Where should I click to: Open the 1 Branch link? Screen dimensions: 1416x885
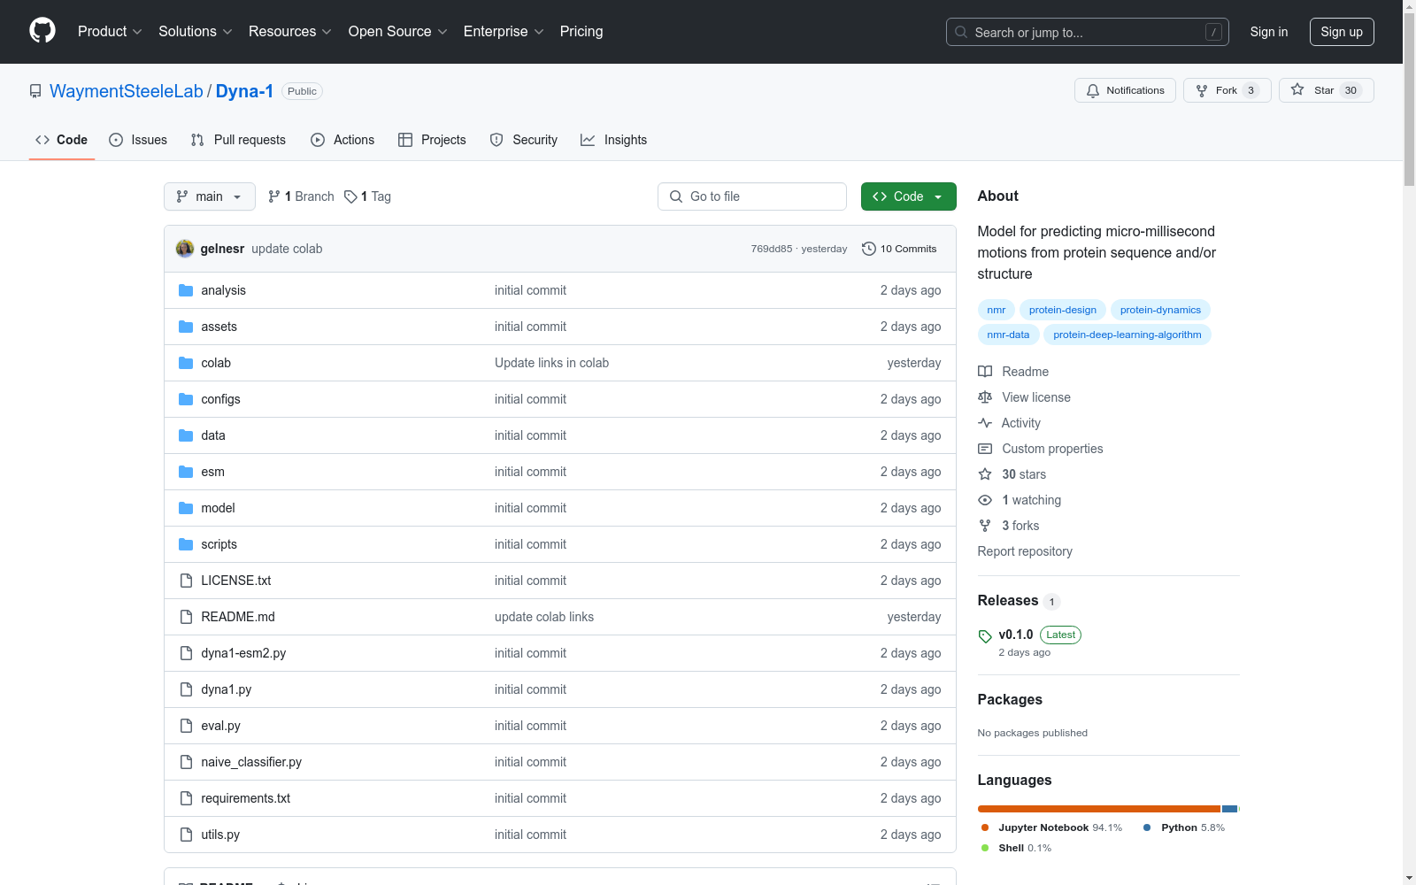(301, 196)
